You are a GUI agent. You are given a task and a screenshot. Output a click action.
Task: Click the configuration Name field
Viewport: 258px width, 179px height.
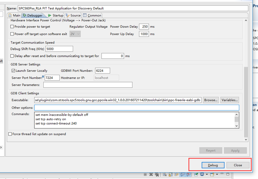[x=133, y=9]
